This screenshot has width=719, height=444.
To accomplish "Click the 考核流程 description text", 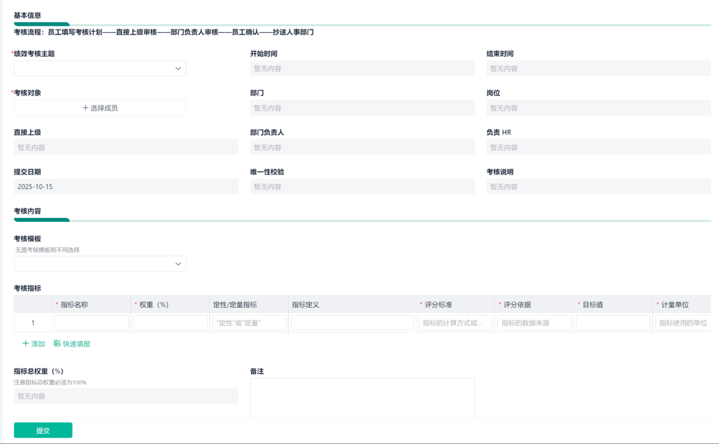I will pos(164,32).
